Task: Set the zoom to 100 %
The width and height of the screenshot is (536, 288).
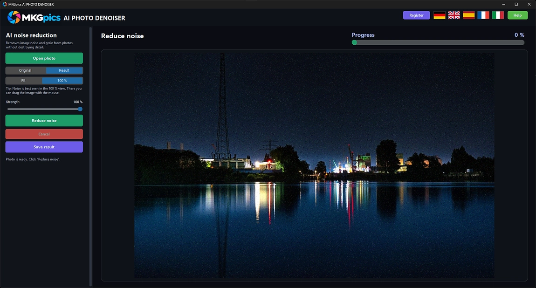Action: [62, 81]
